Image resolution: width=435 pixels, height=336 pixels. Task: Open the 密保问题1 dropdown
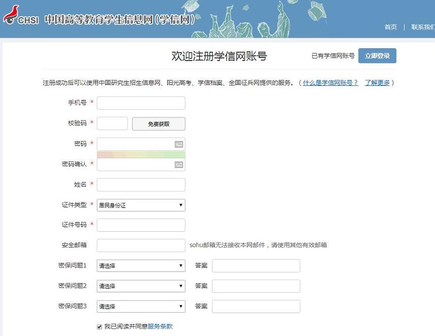[141, 266]
